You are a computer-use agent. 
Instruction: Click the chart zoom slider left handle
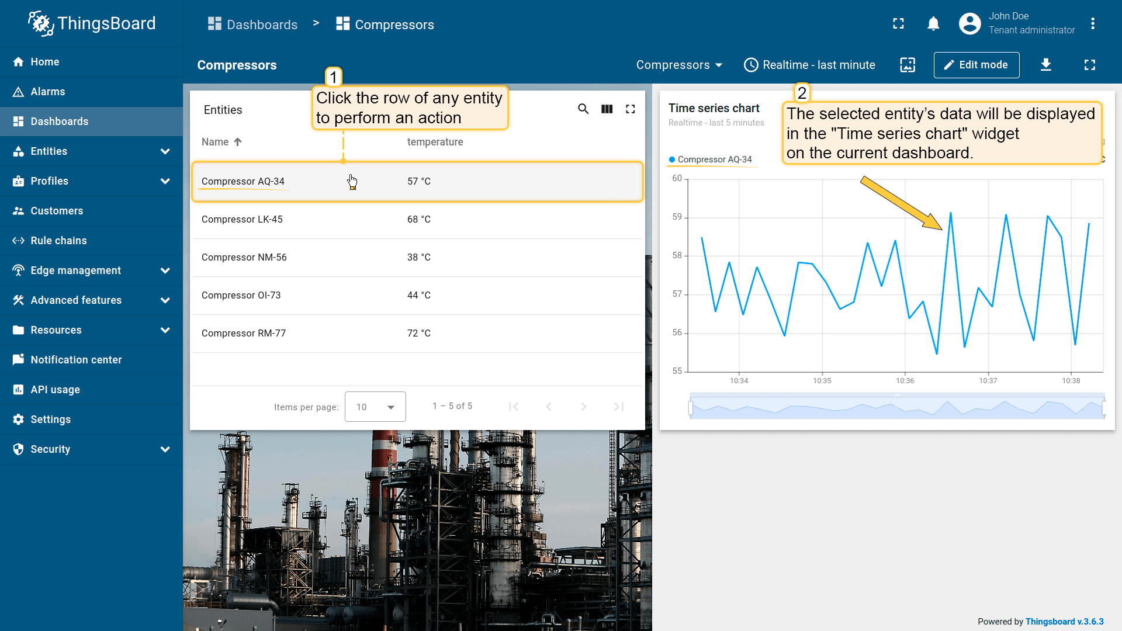[691, 407]
